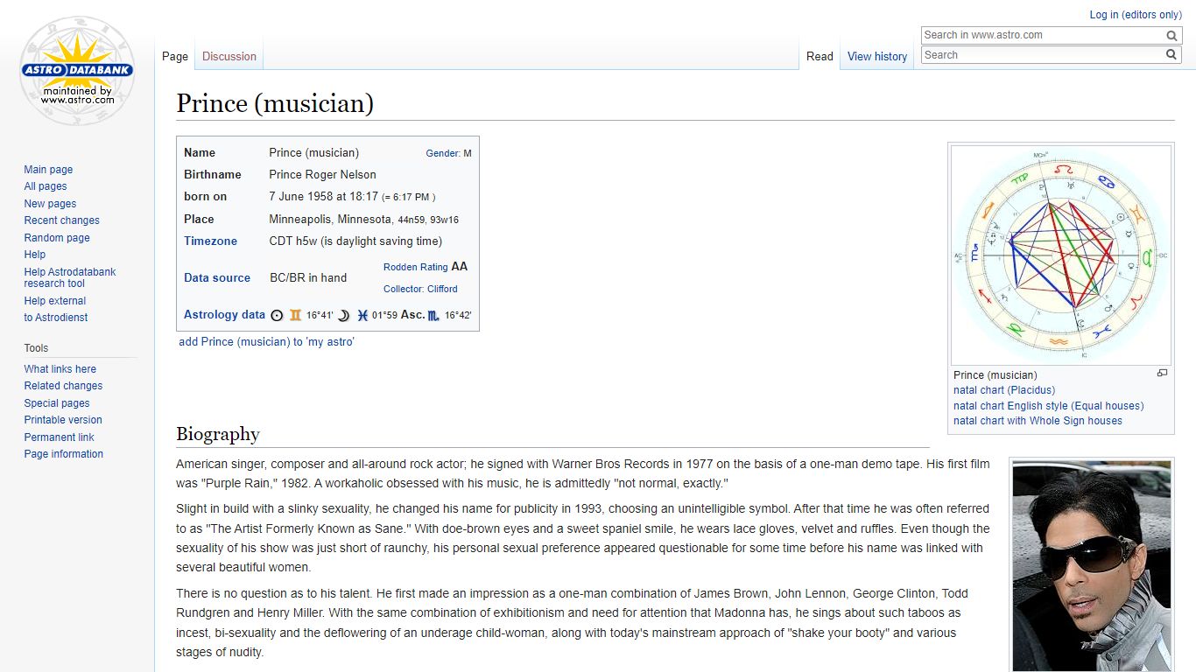Image resolution: width=1196 pixels, height=672 pixels.
Task: Click the BC/BR in hand text
Action: coord(308,277)
